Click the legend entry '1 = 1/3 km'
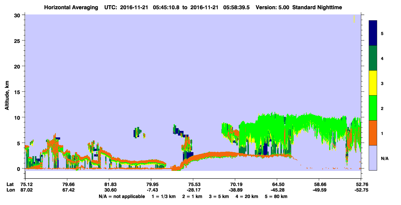Viewport: 401px width, 205px height. click(163, 196)
